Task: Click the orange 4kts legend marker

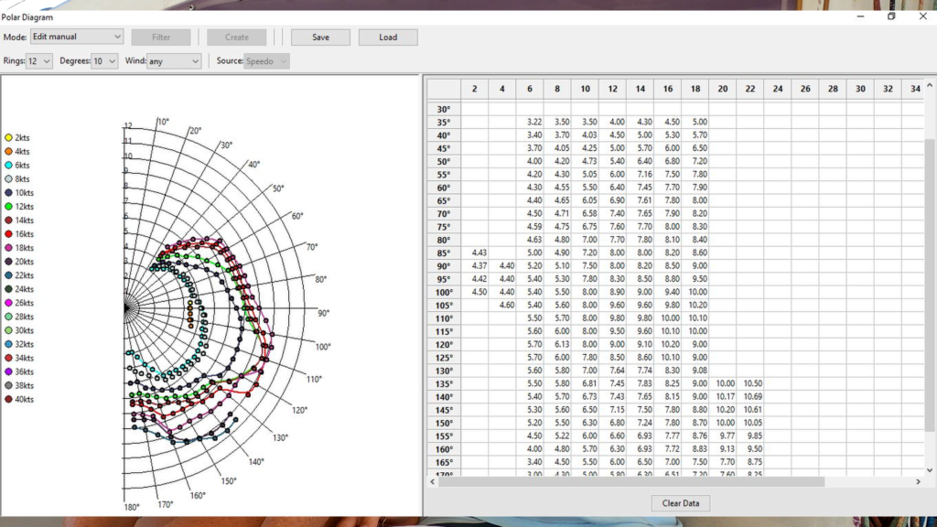Action: point(8,152)
